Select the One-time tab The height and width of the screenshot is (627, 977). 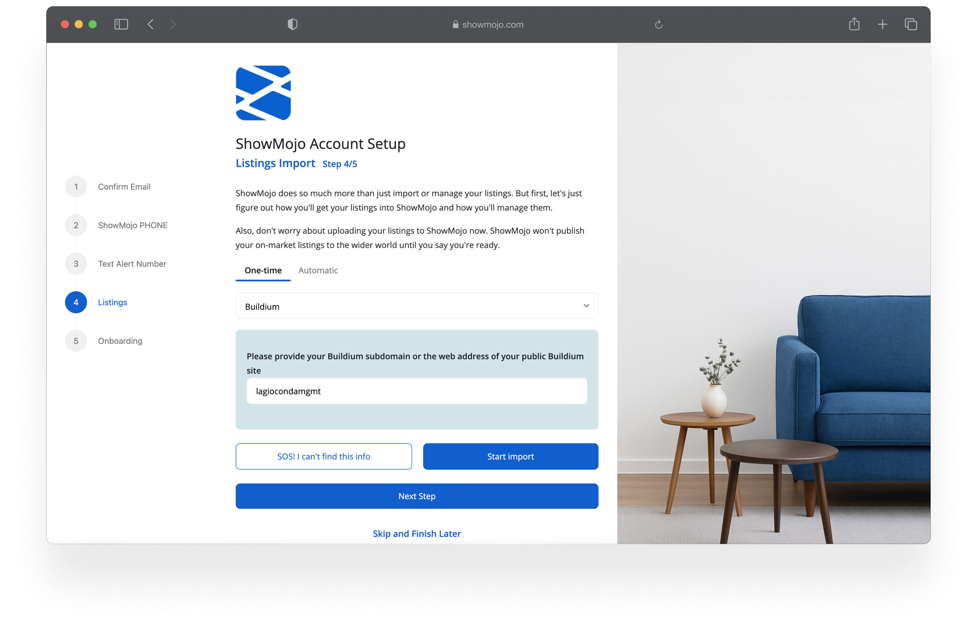[x=263, y=270]
